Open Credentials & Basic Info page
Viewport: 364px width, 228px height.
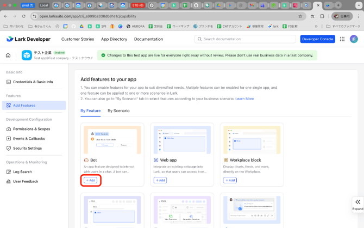[x=33, y=82]
